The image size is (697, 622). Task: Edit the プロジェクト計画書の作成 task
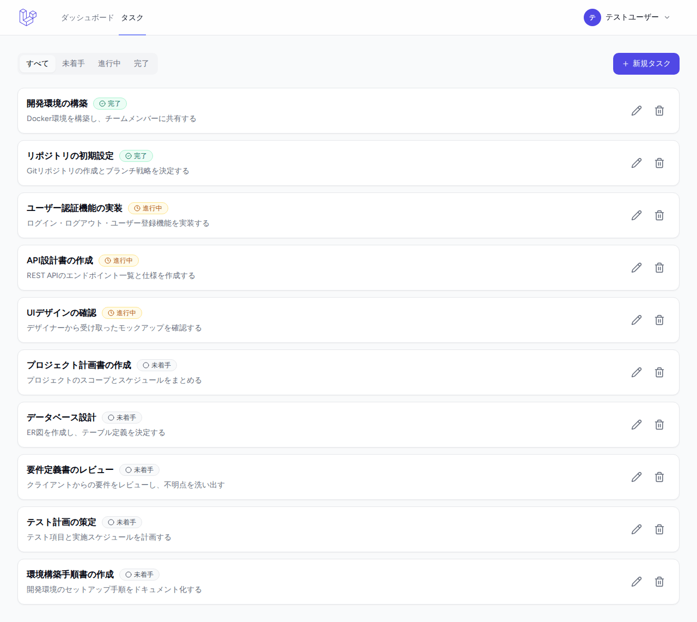point(637,372)
